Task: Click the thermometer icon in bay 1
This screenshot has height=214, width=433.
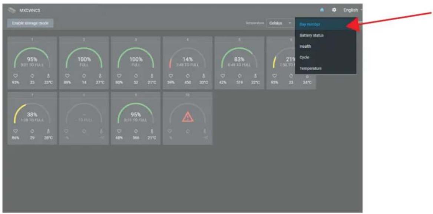Action: 48,75
